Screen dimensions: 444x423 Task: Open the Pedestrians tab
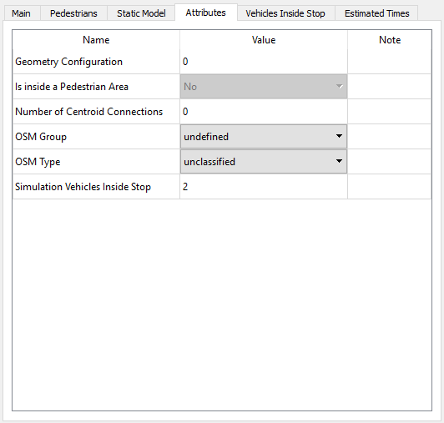73,13
